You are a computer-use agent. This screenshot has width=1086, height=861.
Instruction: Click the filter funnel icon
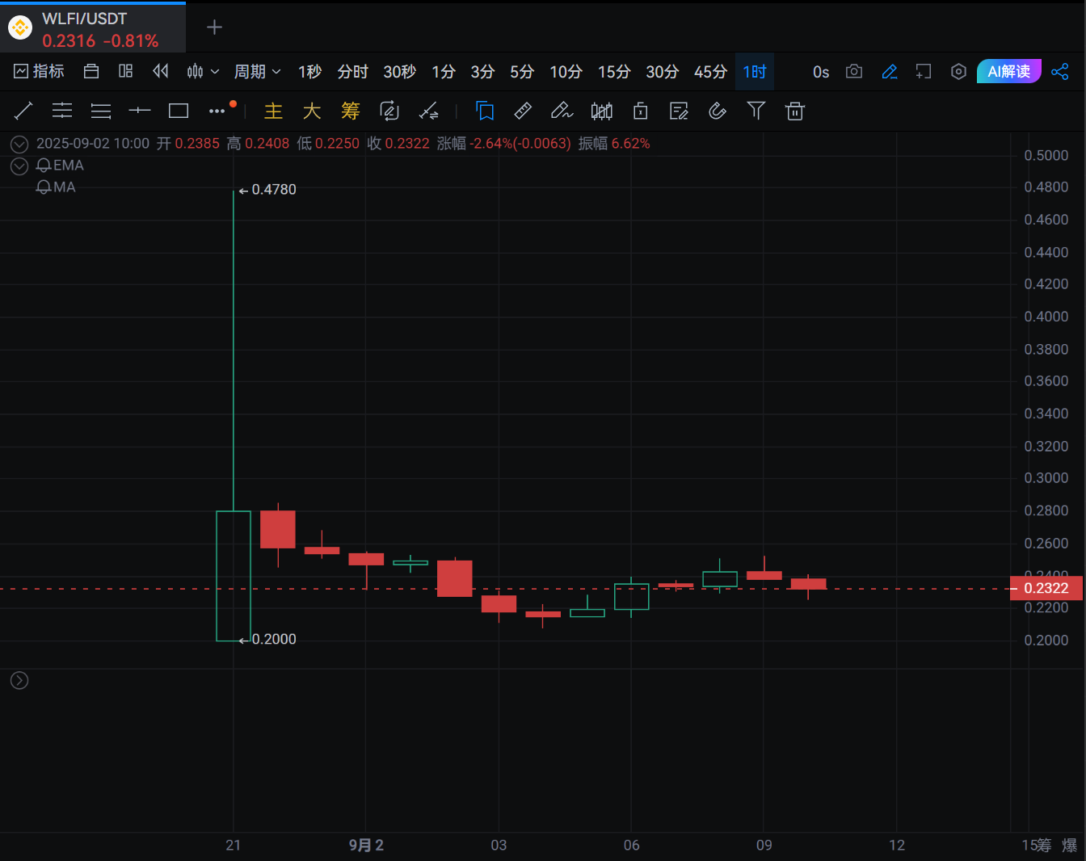point(756,111)
